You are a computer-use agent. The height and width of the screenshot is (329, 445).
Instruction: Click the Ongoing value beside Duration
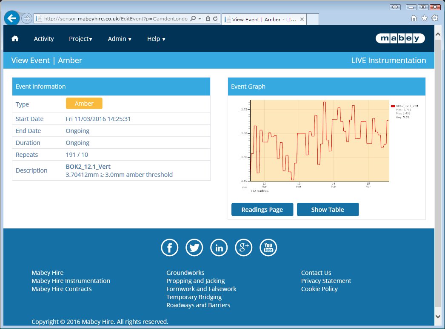(x=77, y=143)
